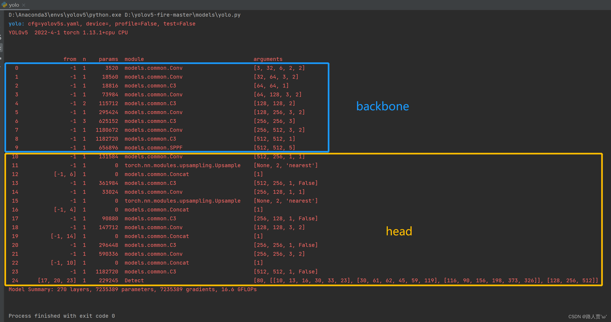The image size is (611, 322).
Task: Click the first torch.nn.modules.upsampling.Upsample row
Action: pyautogui.click(x=182, y=165)
